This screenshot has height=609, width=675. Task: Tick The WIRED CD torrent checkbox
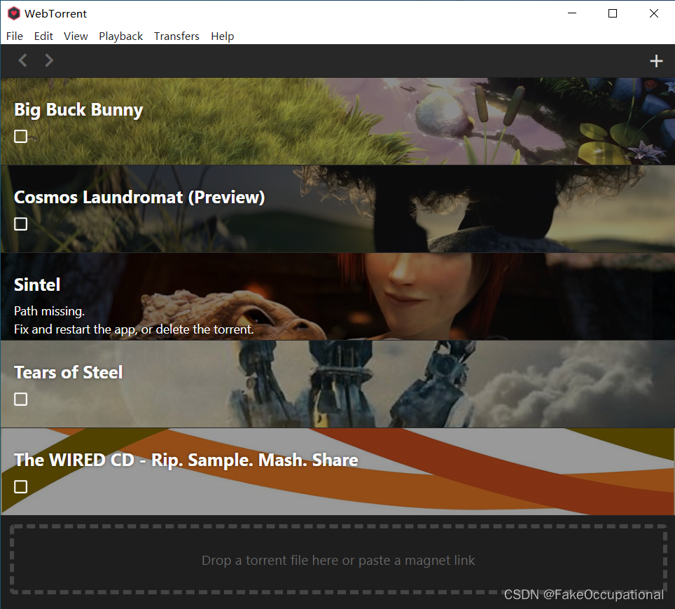(21, 486)
